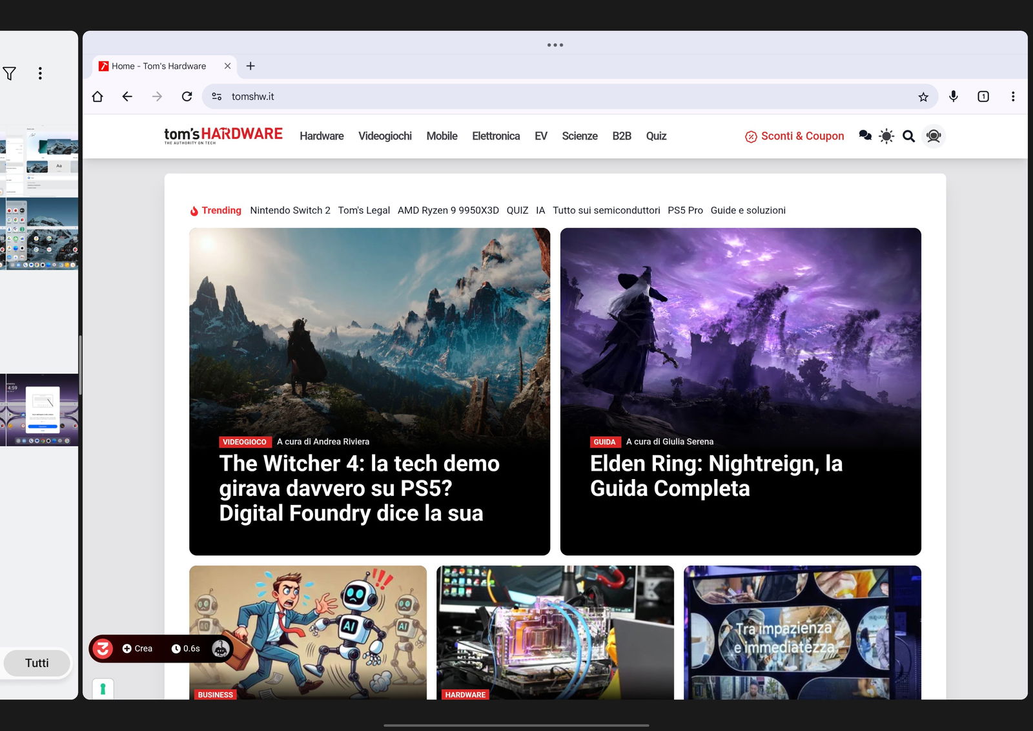Open the EV section
The height and width of the screenshot is (731, 1033).
(541, 136)
